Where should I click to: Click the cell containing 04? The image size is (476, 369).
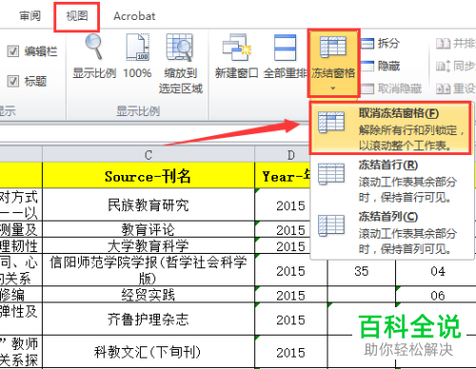pyautogui.click(x=437, y=271)
